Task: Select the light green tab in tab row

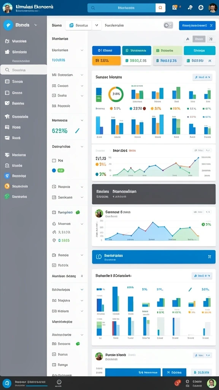Action: 168,51
